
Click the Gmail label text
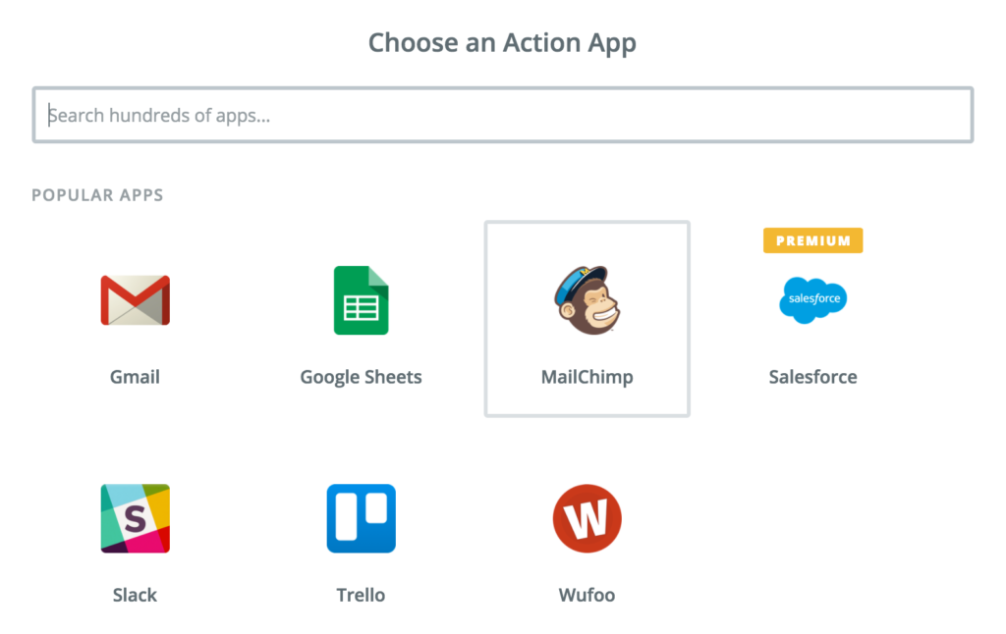point(135,377)
